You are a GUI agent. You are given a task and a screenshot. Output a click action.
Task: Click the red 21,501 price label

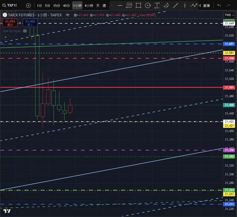click(x=229, y=88)
